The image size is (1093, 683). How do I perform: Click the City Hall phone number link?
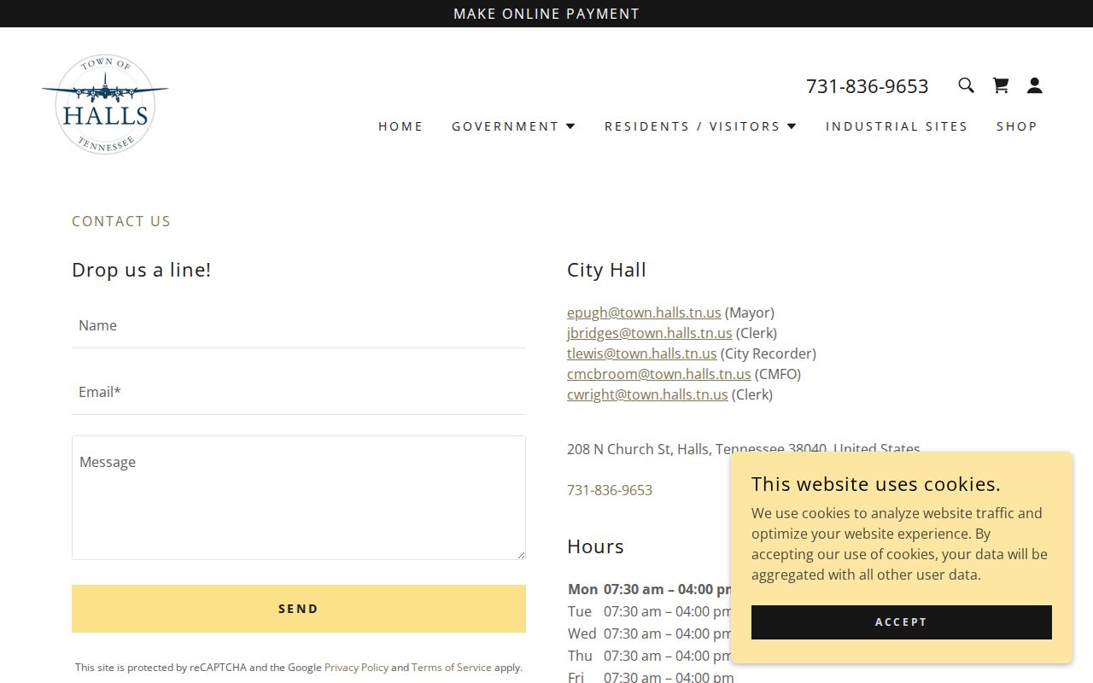[610, 490]
